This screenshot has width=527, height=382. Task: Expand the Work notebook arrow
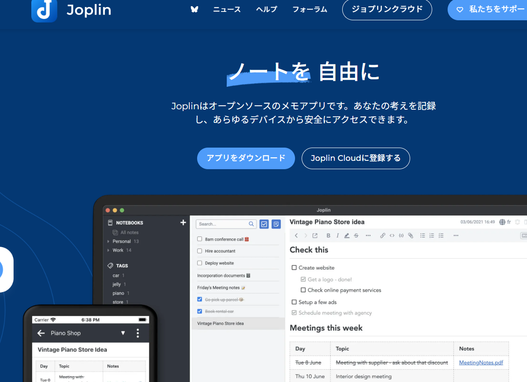point(108,250)
